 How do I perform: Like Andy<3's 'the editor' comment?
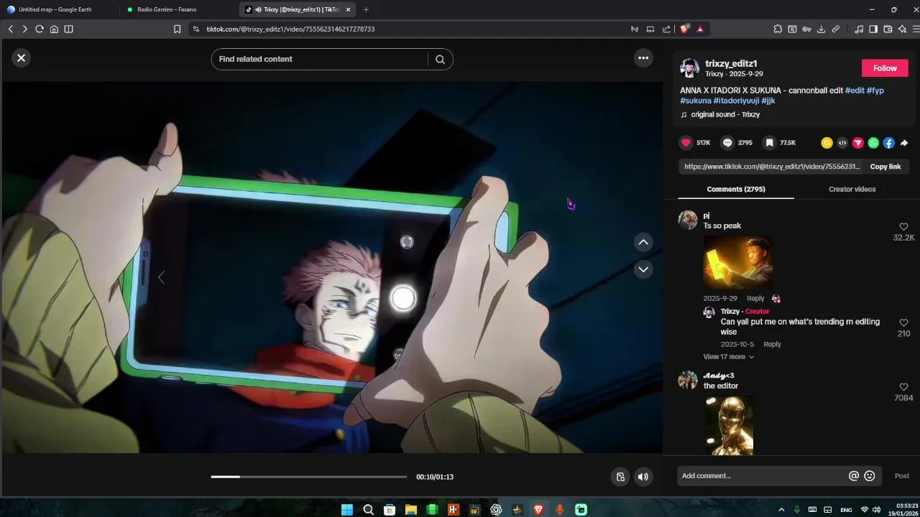pos(903,387)
